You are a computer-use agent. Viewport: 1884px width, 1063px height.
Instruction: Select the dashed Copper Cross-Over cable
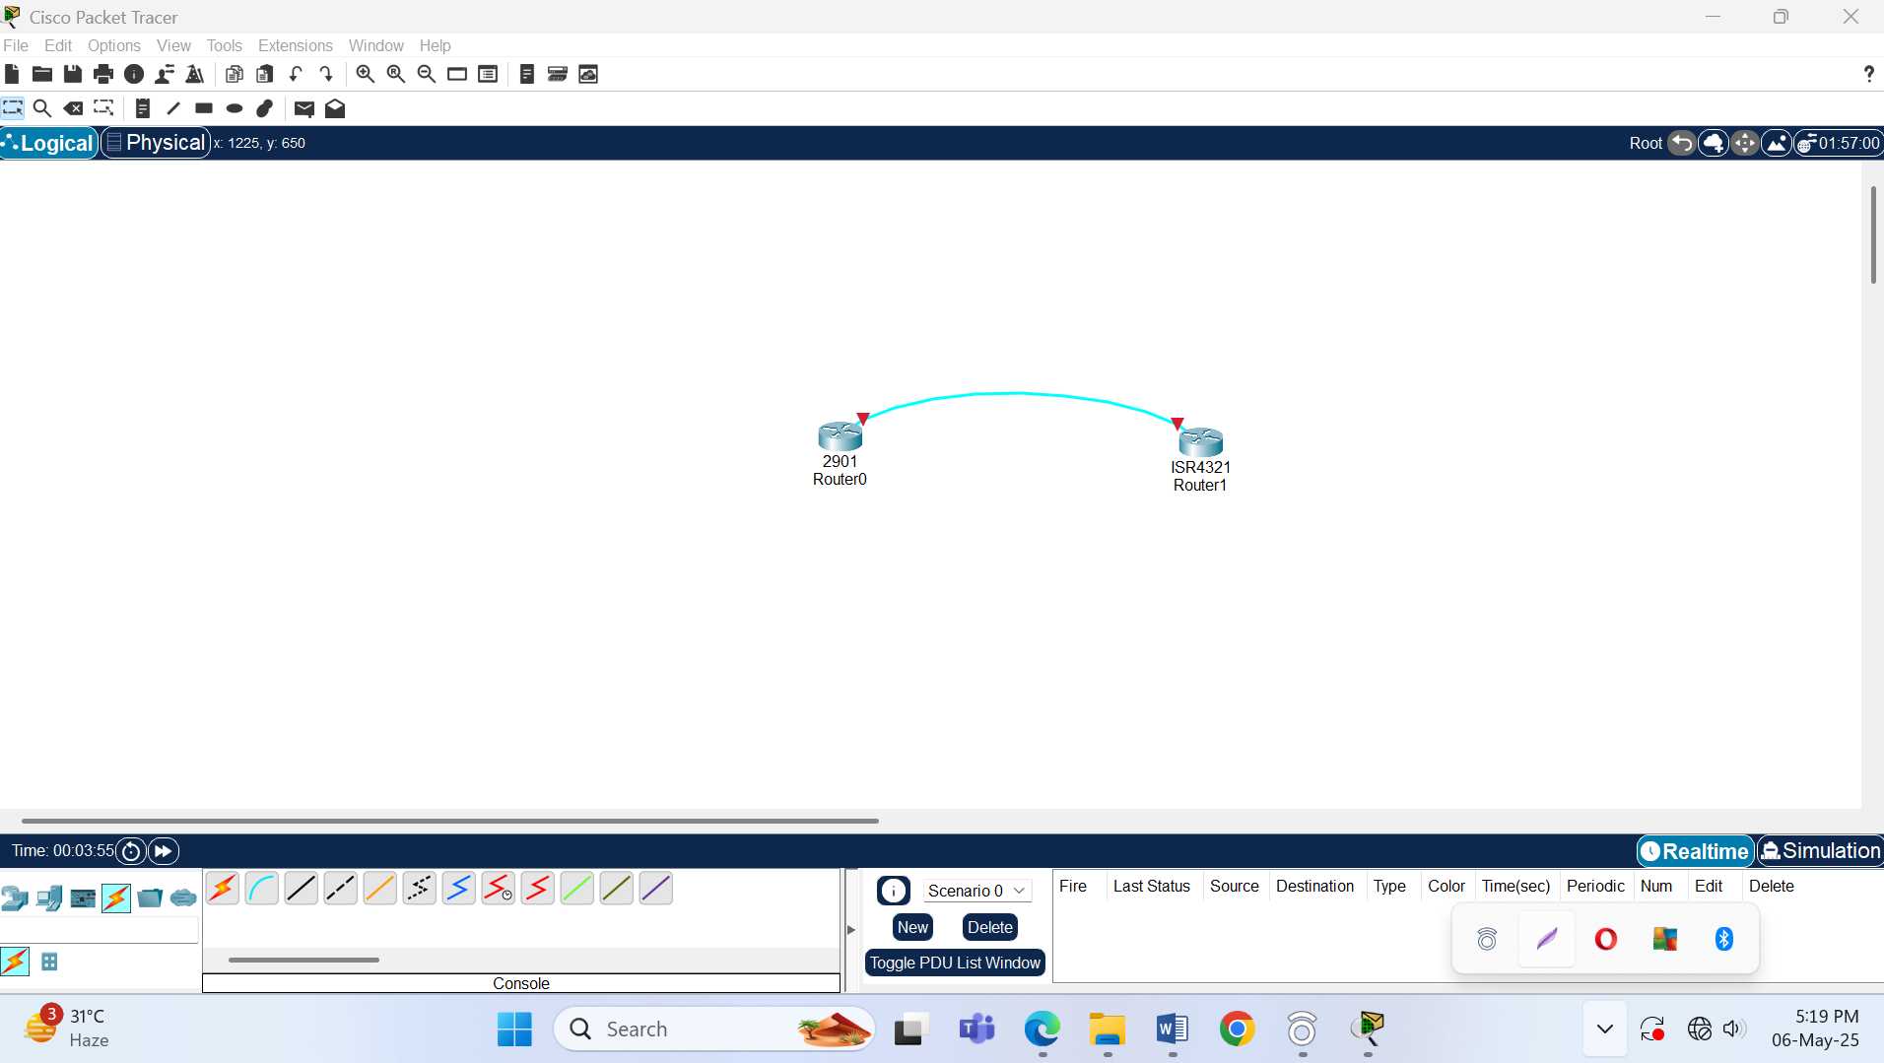pos(341,889)
